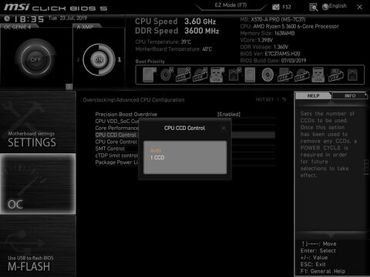Screen dimensions: 370x277
Task: Open the OC overclocking section
Action: coord(38,184)
